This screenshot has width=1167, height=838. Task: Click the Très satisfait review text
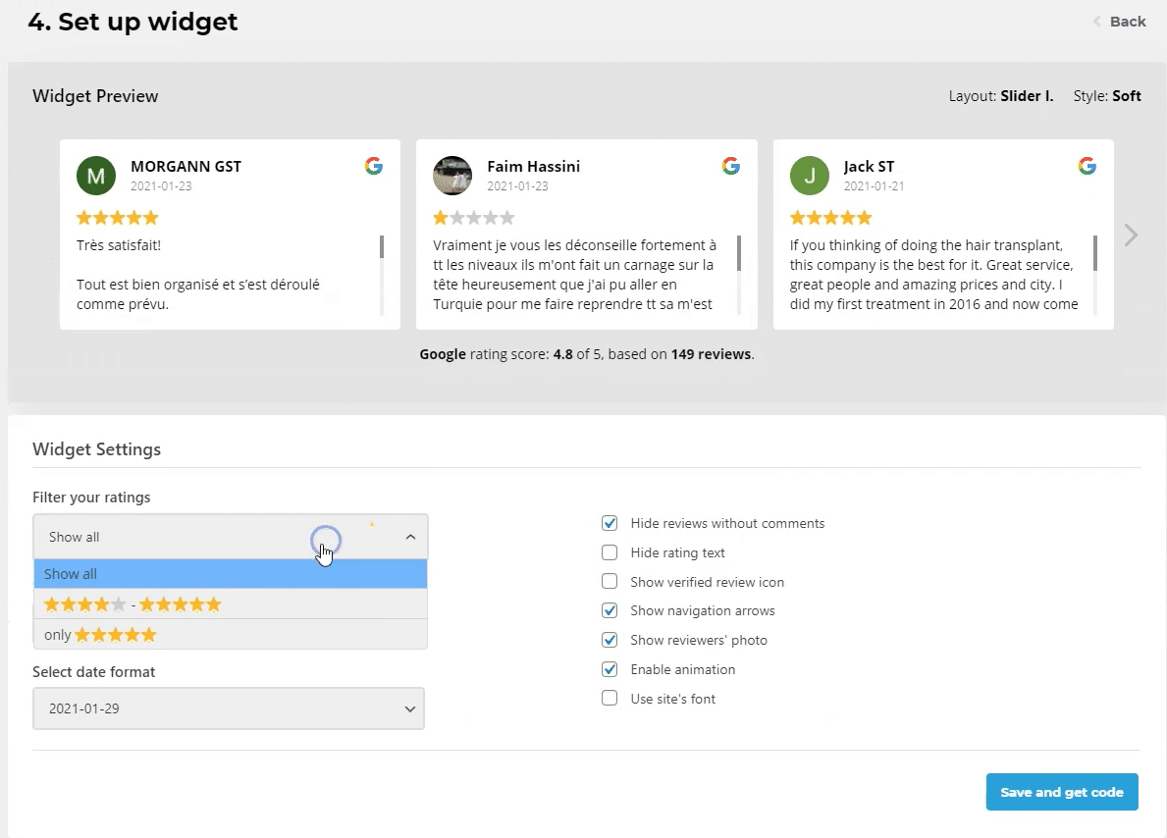119,245
